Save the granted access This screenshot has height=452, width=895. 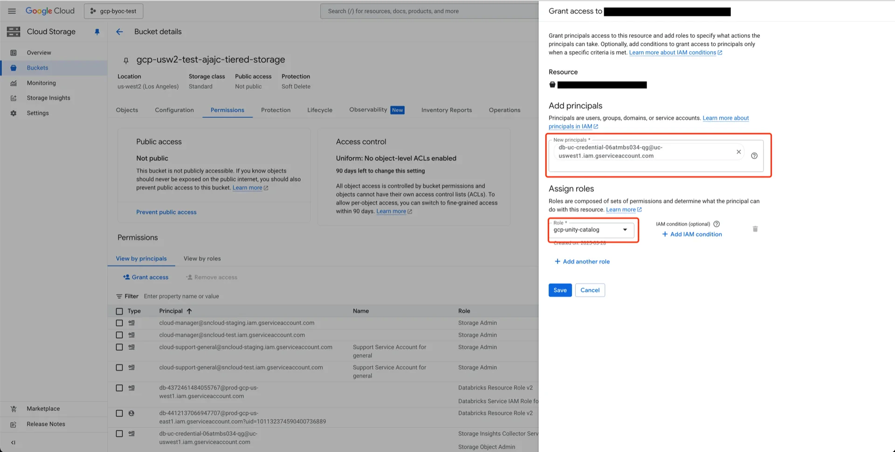[560, 290]
